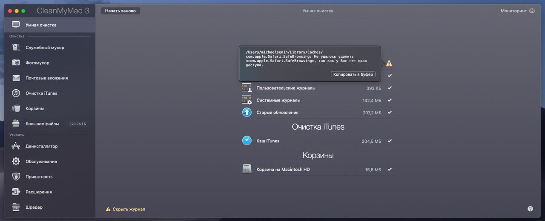
Task: Open Обслуживание utility in sidebar
Action: pos(50,161)
